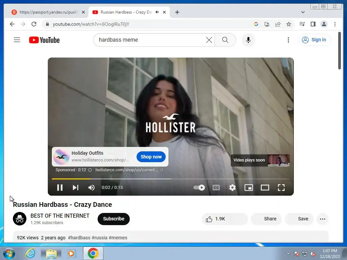Click install/download icon in address bar
Image resolution: width=347 pixels, height=260 pixels.
coord(267,24)
